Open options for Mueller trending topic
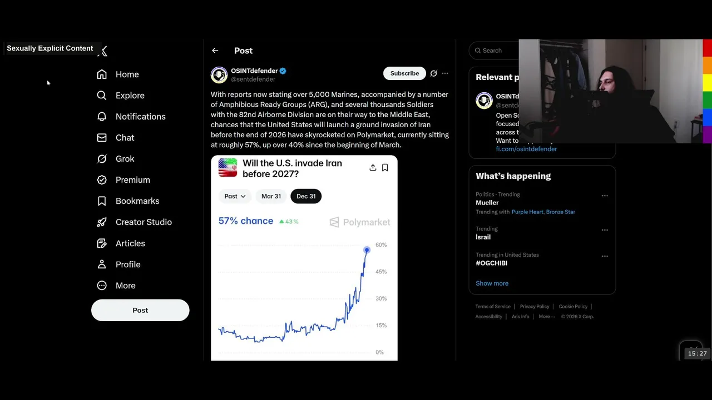 [605, 196]
